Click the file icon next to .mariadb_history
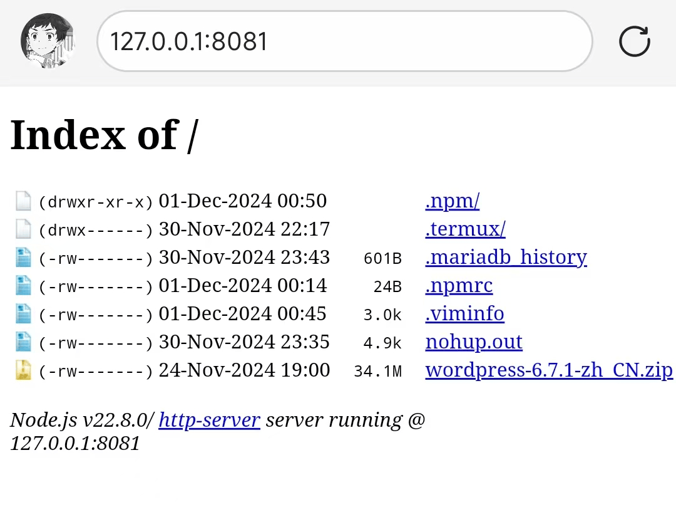The width and height of the screenshot is (676, 512). [23, 258]
